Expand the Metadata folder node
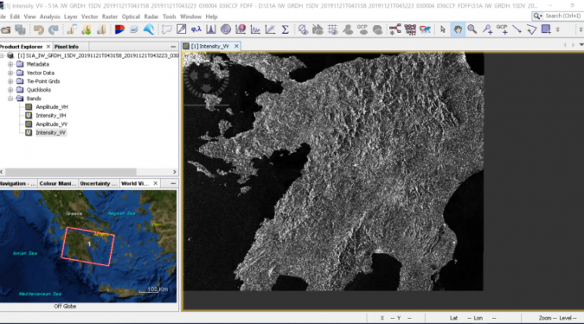 [x=10, y=64]
